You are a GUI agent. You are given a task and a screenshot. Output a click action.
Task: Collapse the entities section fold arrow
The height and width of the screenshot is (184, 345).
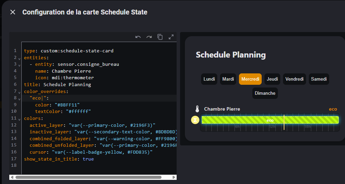coord(19,58)
